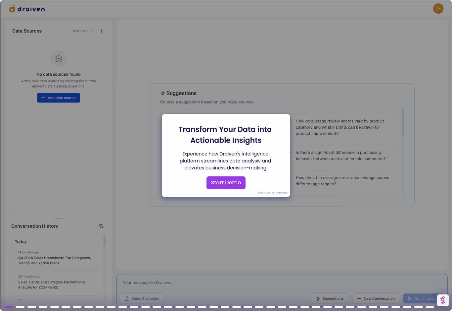452x311 pixels.
Task: Open Sales Trends and Category Performance conversation
Action: click(x=56, y=282)
